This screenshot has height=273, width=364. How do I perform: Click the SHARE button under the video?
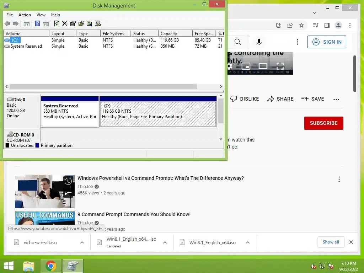pos(280,99)
